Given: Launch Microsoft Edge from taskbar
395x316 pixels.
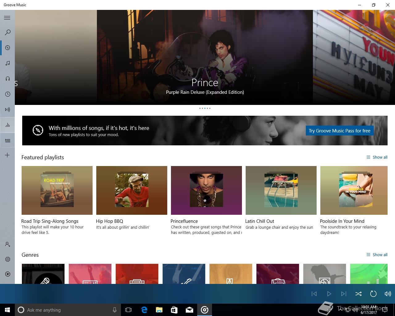Looking at the screenshot, I should (144, 310).
